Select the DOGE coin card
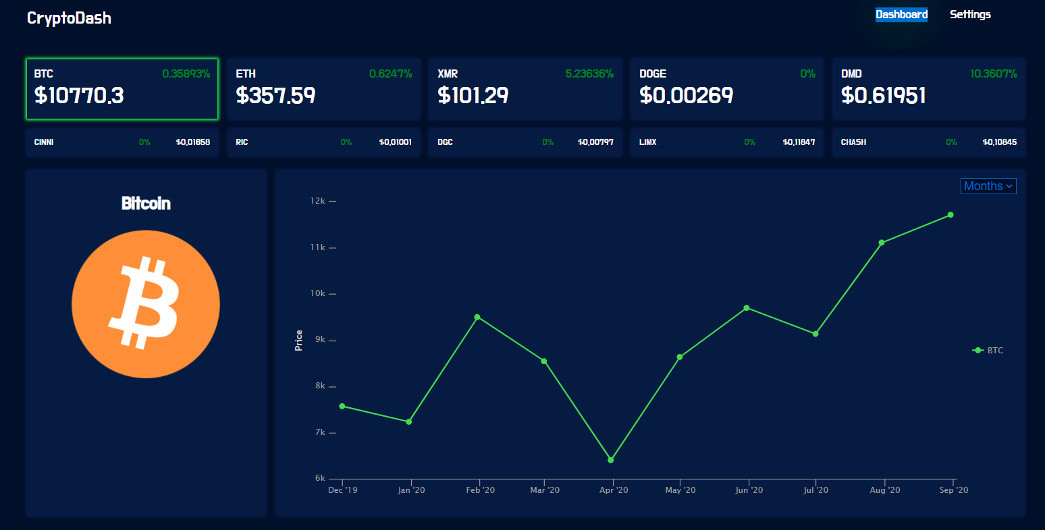Screen dimensions: 1045x530 pos(727,89)
